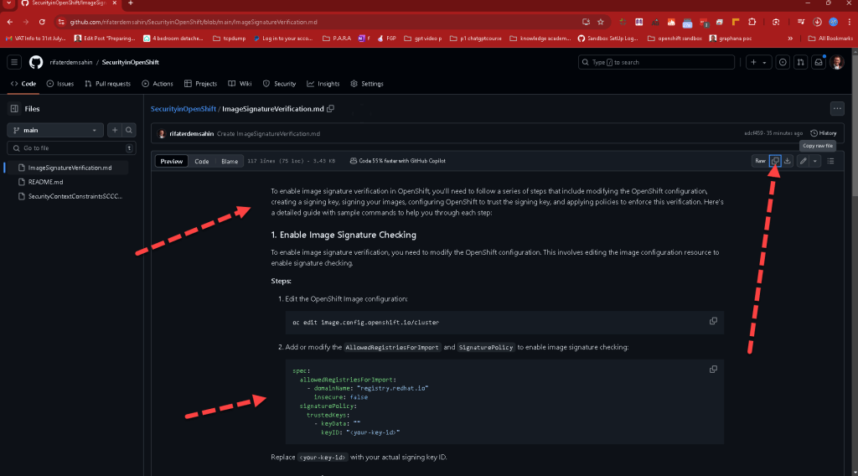This screenshot has width=858, height=476.
Task: Open the Projects tab
Action: 201,84
